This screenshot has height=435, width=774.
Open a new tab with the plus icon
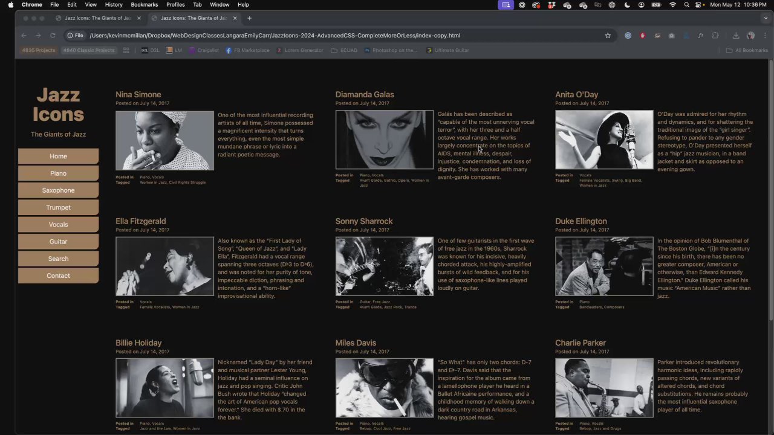[249, 18]
